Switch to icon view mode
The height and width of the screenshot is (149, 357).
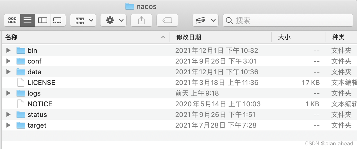[x=12, y=20]
